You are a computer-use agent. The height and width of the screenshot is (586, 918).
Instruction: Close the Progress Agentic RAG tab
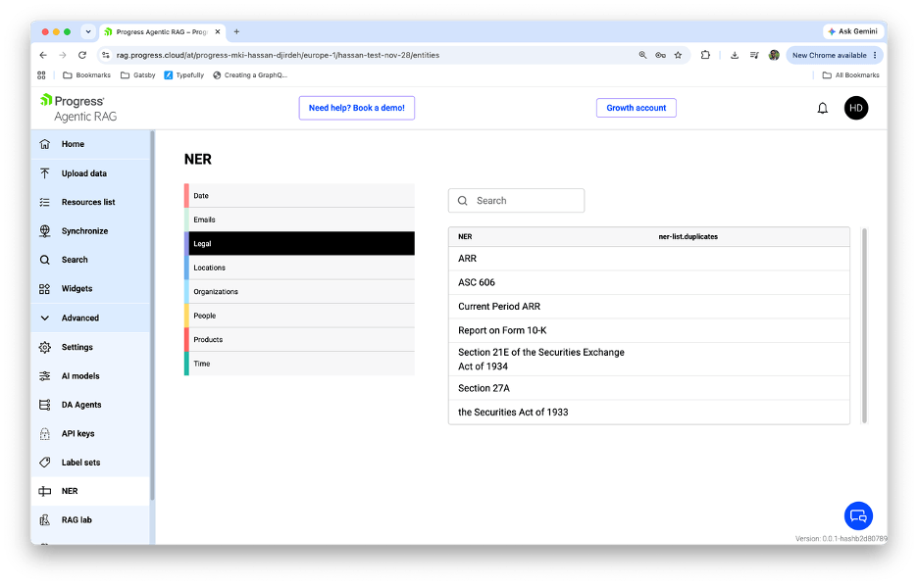[x=218, y=31]
